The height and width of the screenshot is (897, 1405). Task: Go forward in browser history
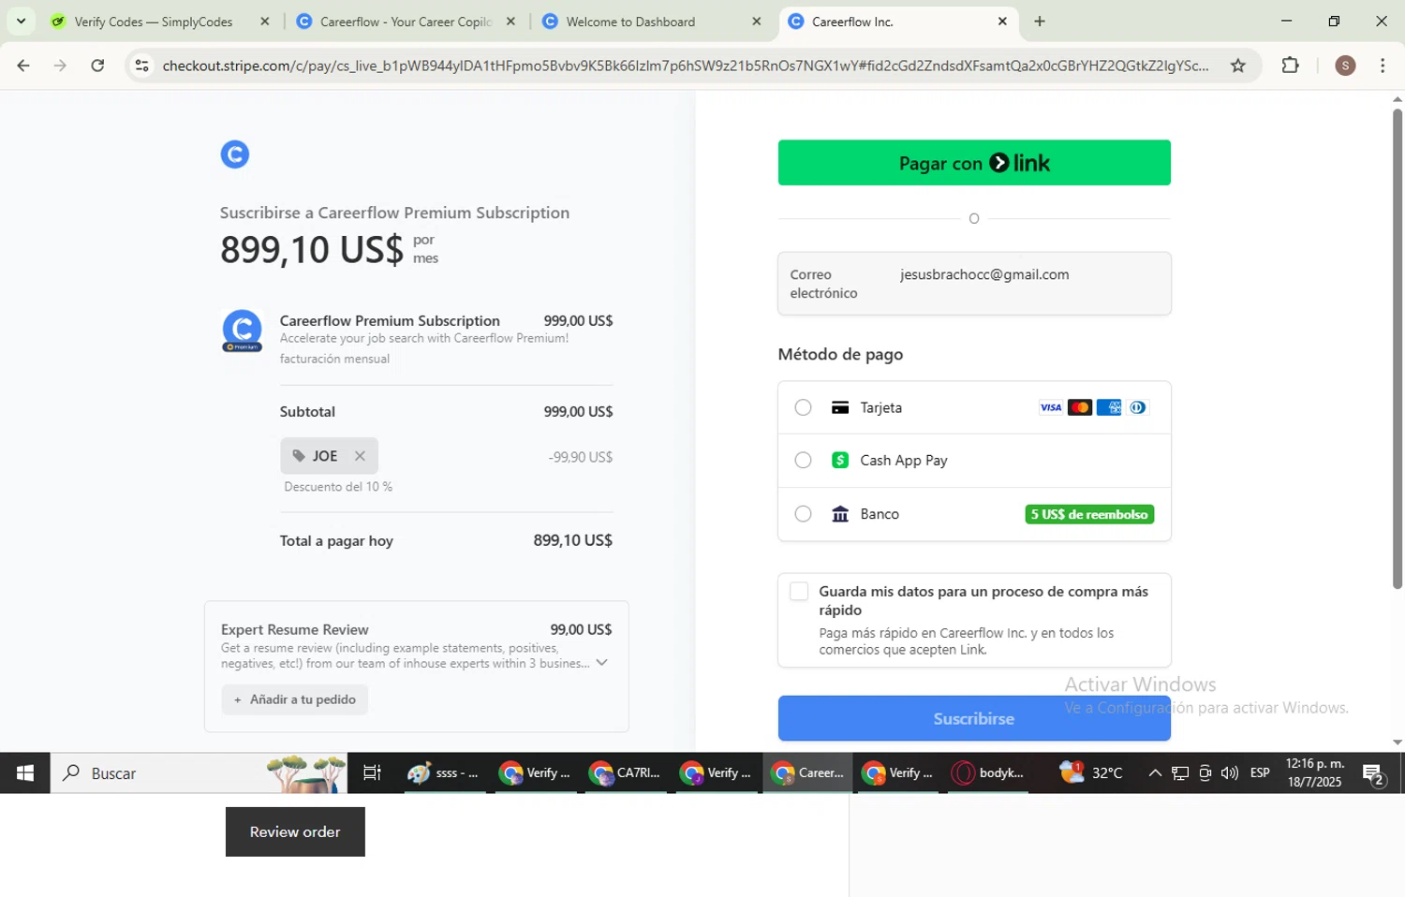[x=60, y=66]
